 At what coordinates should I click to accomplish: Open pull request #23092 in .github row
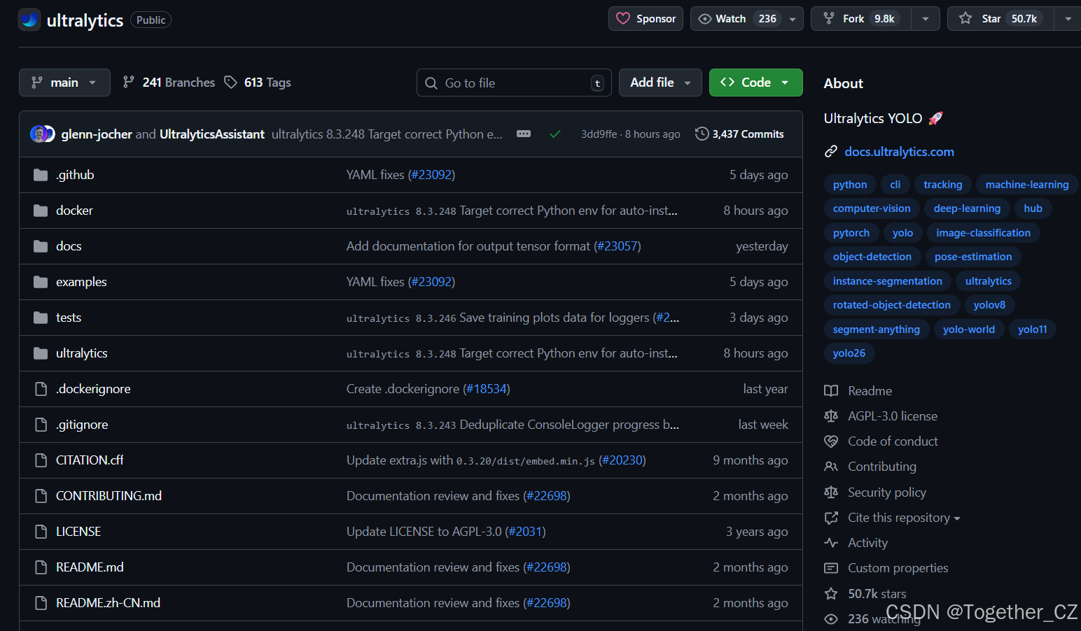point(431,175)
